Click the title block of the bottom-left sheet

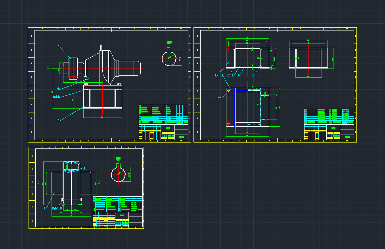[x=117, y=211]
